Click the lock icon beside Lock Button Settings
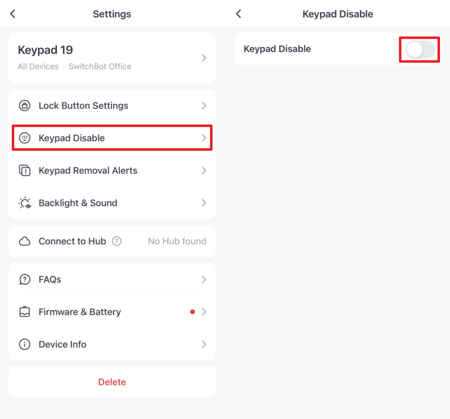The image size is (450, 419). (x=25, y=106)
